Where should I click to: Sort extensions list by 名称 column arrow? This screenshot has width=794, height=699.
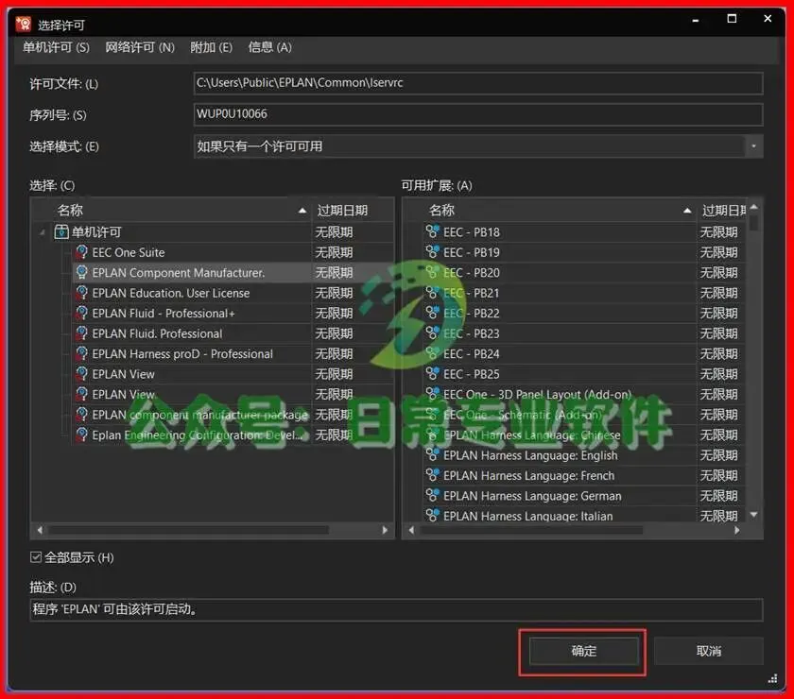[x=687, y=211]
